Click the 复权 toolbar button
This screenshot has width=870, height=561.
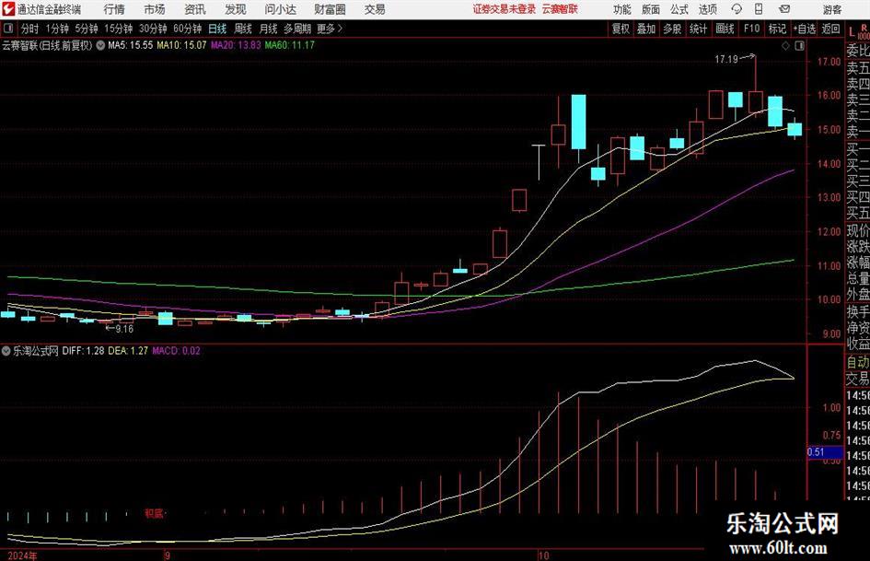point(621,29)
